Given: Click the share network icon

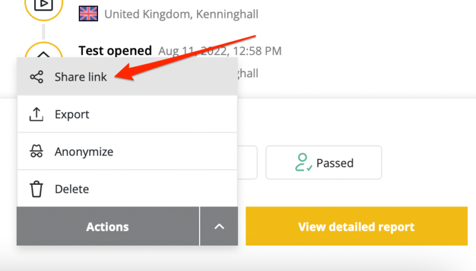Looking at the screenshot, I should tap(37, 77).
